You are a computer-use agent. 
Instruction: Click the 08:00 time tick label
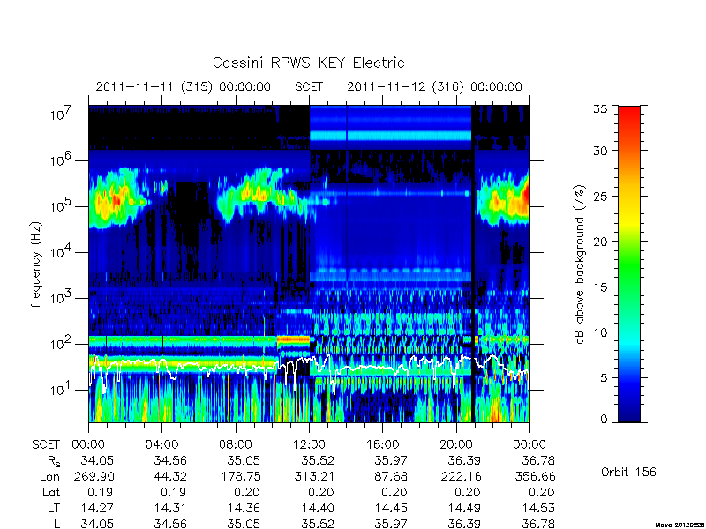(236, 444)
